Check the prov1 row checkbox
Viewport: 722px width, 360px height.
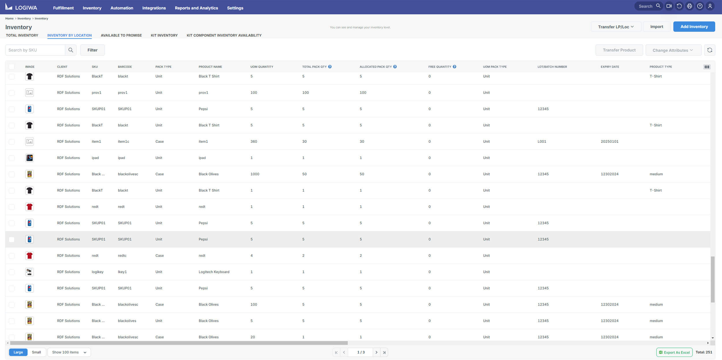coord(12,93)
